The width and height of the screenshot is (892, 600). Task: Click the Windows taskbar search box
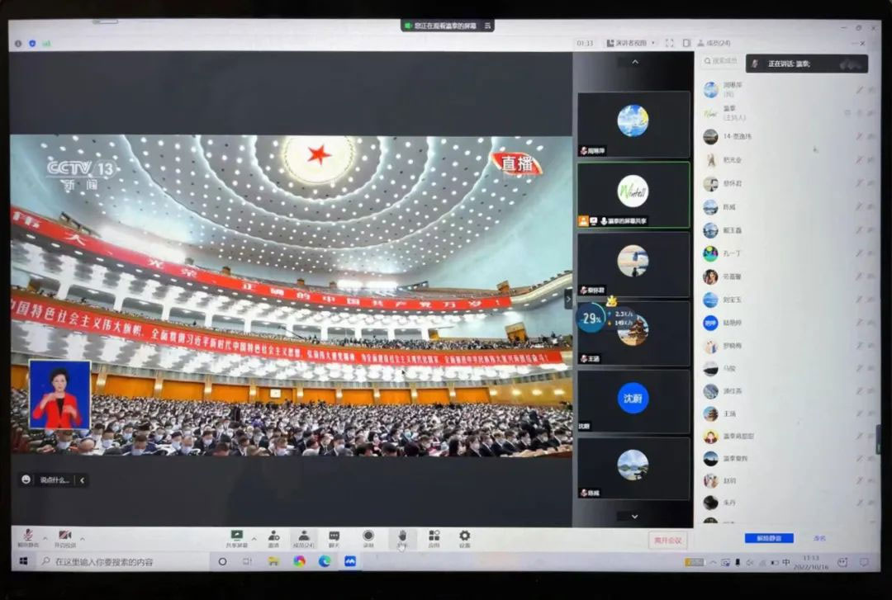click(124, 561)
